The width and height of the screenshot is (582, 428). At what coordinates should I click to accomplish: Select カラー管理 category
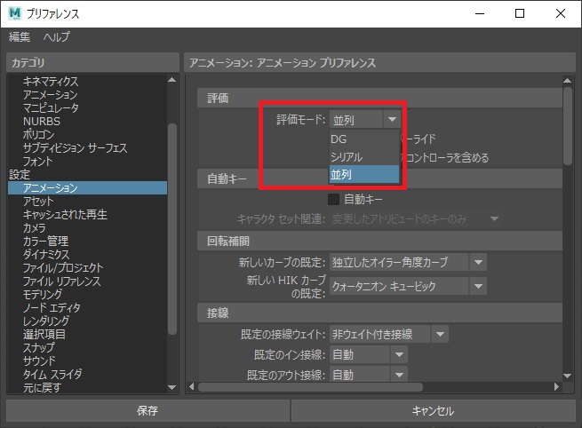pos(45,241)
